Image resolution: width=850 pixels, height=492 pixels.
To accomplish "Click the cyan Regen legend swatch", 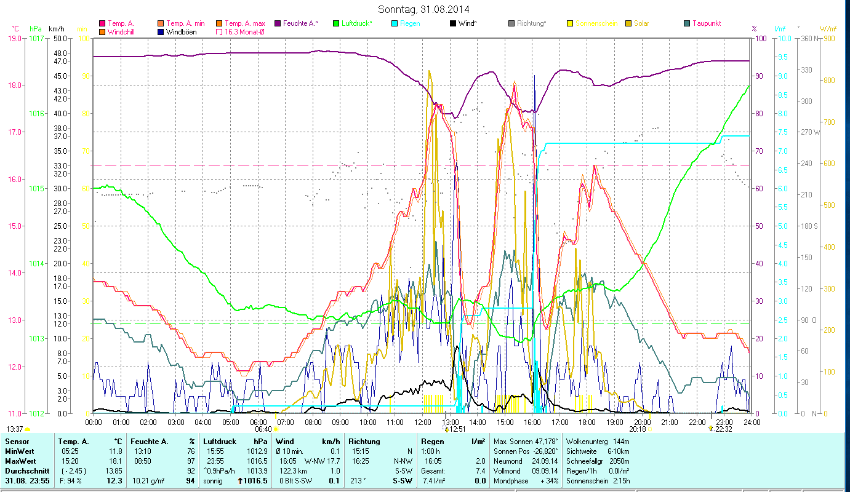I will pos(395,23).
